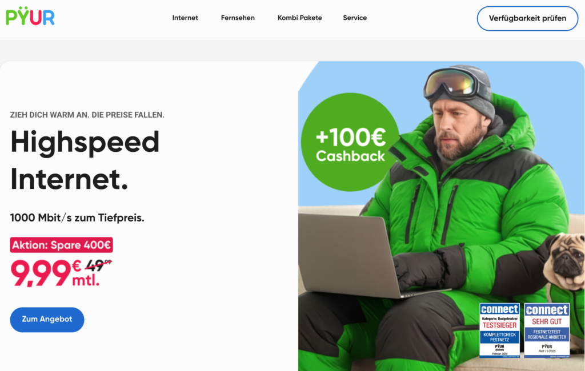Open the Service menu
This screenshot has height=371, width=585.
(x=355, y=18)
